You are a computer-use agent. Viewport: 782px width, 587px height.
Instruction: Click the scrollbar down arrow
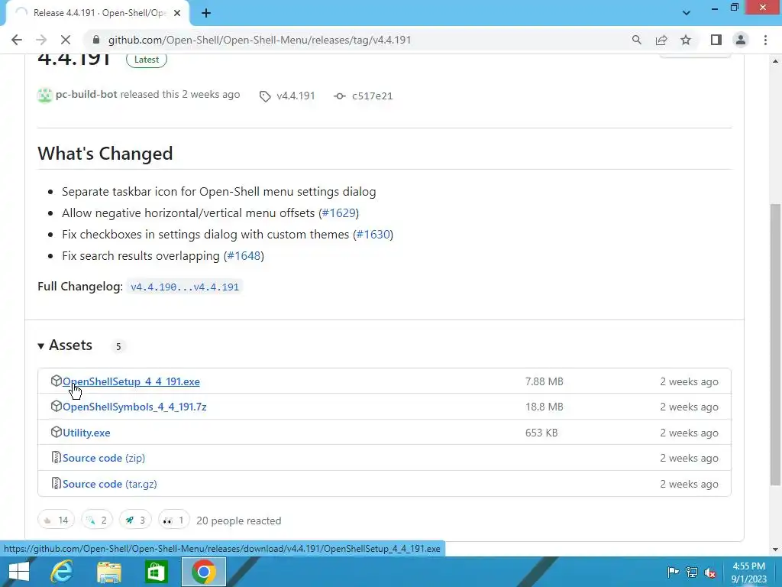[776, 550]
